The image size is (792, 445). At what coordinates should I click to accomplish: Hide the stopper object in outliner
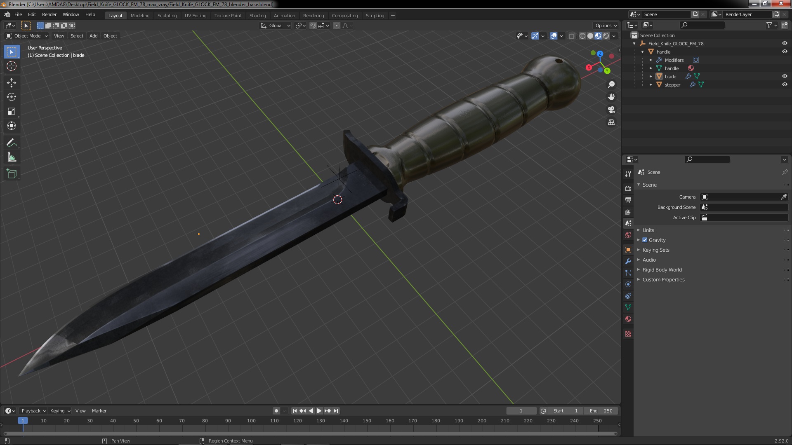pos(785,84)
